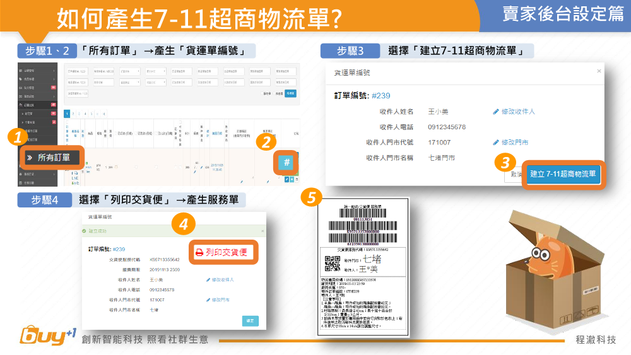Open 所有訂單 in the sidebar

pyautogui.click(x=53, y=158)
